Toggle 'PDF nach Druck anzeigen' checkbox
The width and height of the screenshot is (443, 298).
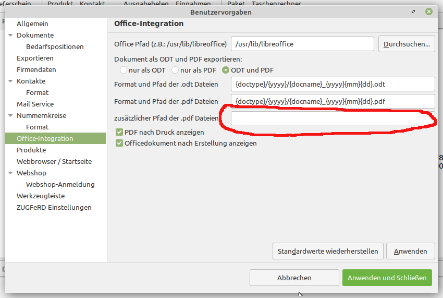[x=119, y=132]
